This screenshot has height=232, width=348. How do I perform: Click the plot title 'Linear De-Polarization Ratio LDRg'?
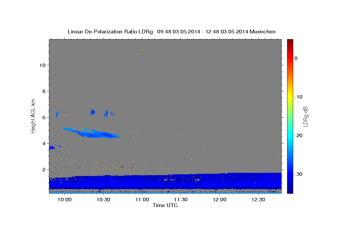click(110, 32)
